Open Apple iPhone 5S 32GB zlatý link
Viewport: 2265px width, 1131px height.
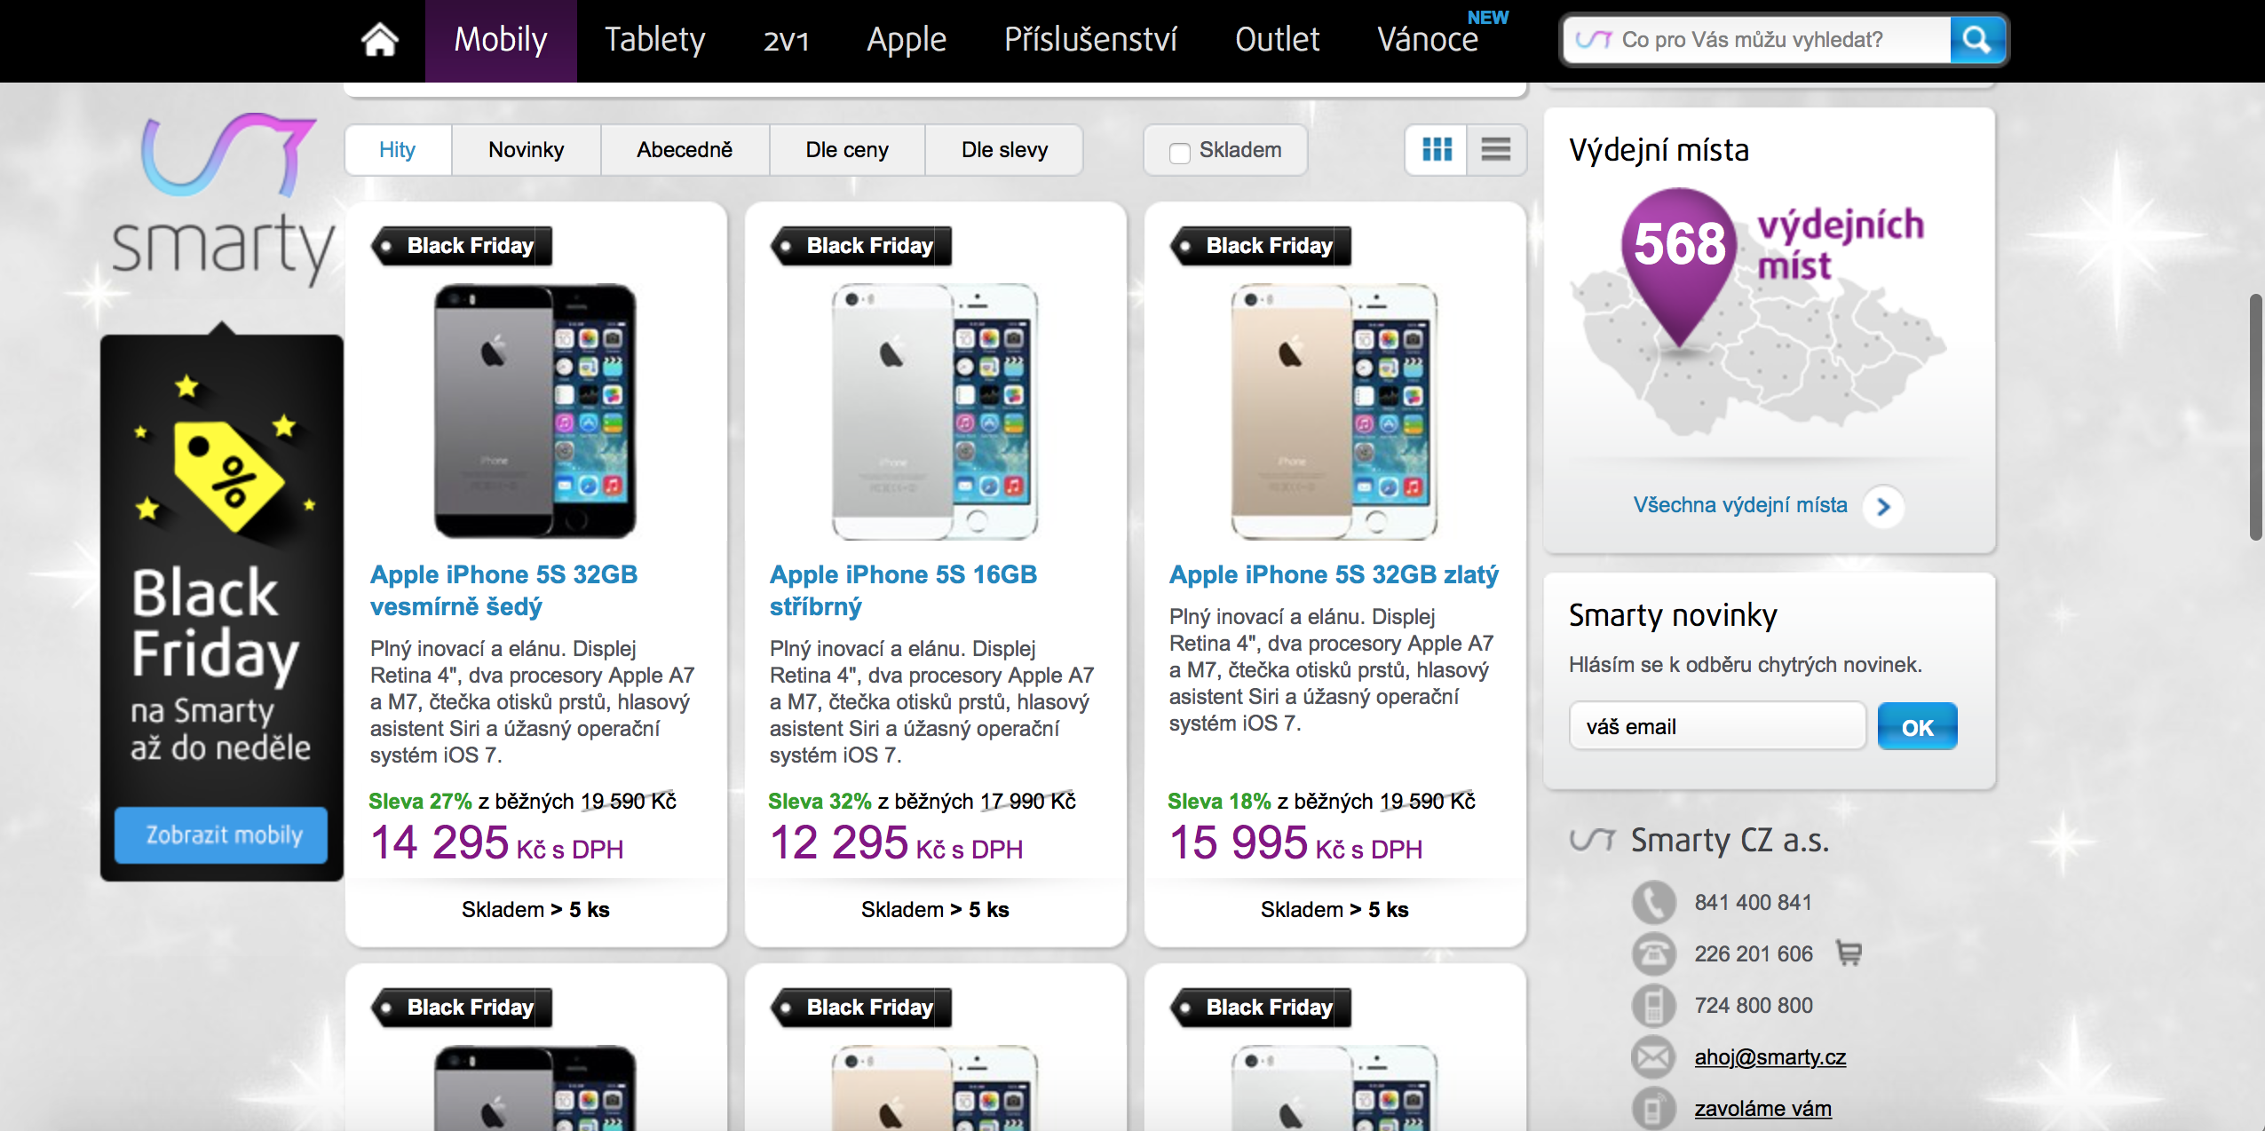point(1334,574)
